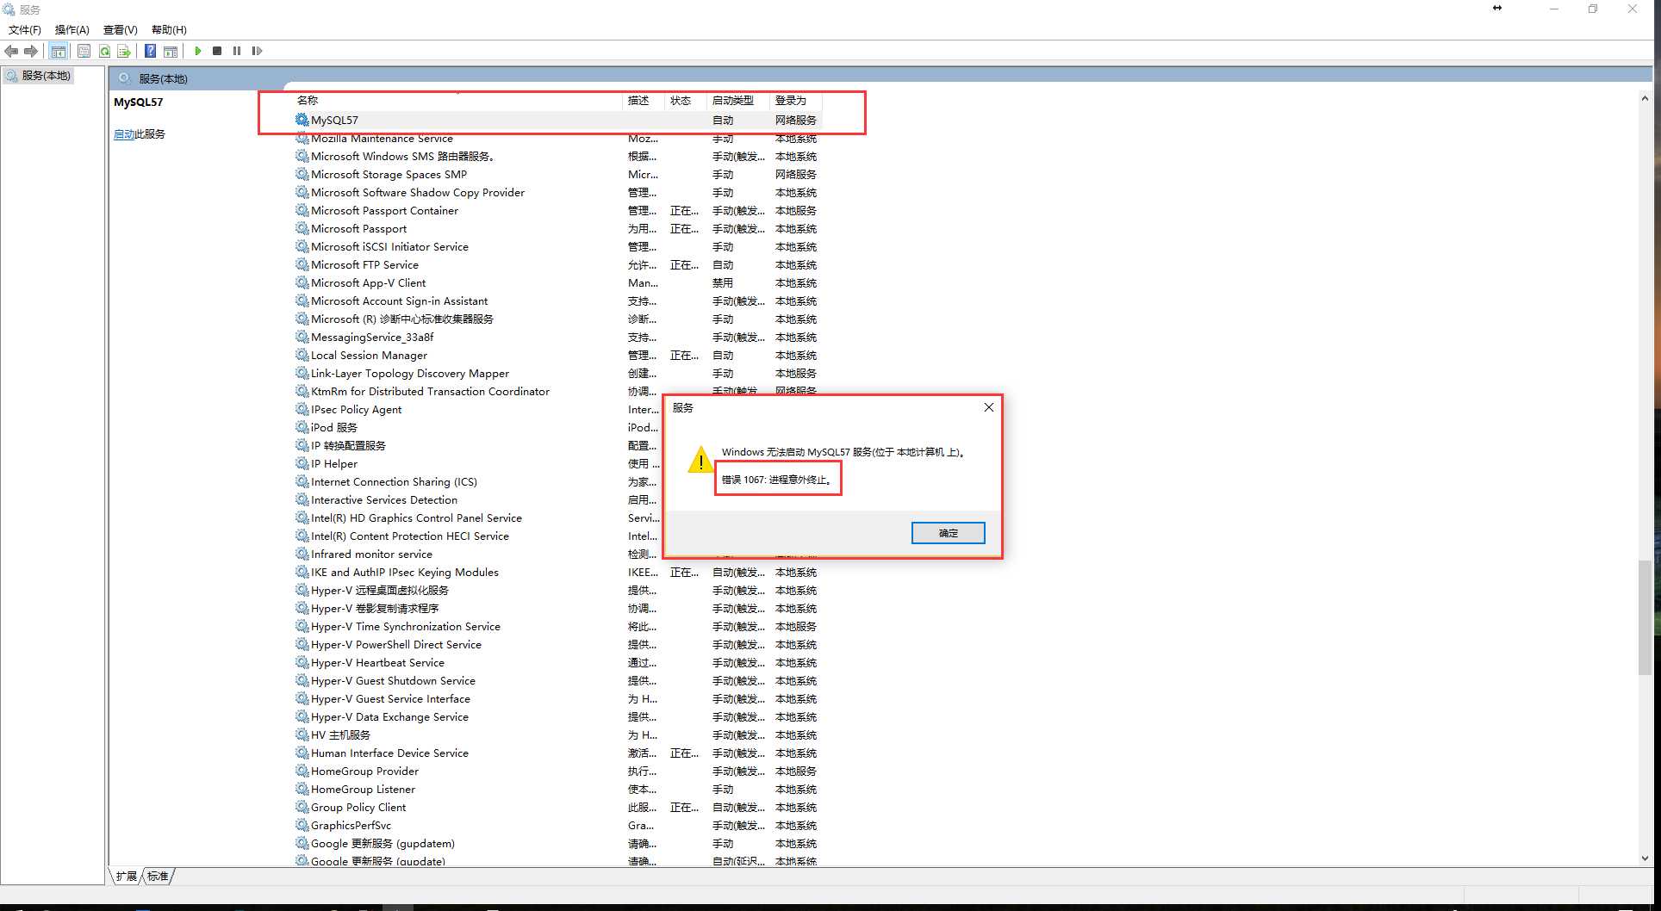Click the Refresh toolbar icon
Image resolution: width=1661 pixels, height=911 pixels.
click(x=104, y=51)
